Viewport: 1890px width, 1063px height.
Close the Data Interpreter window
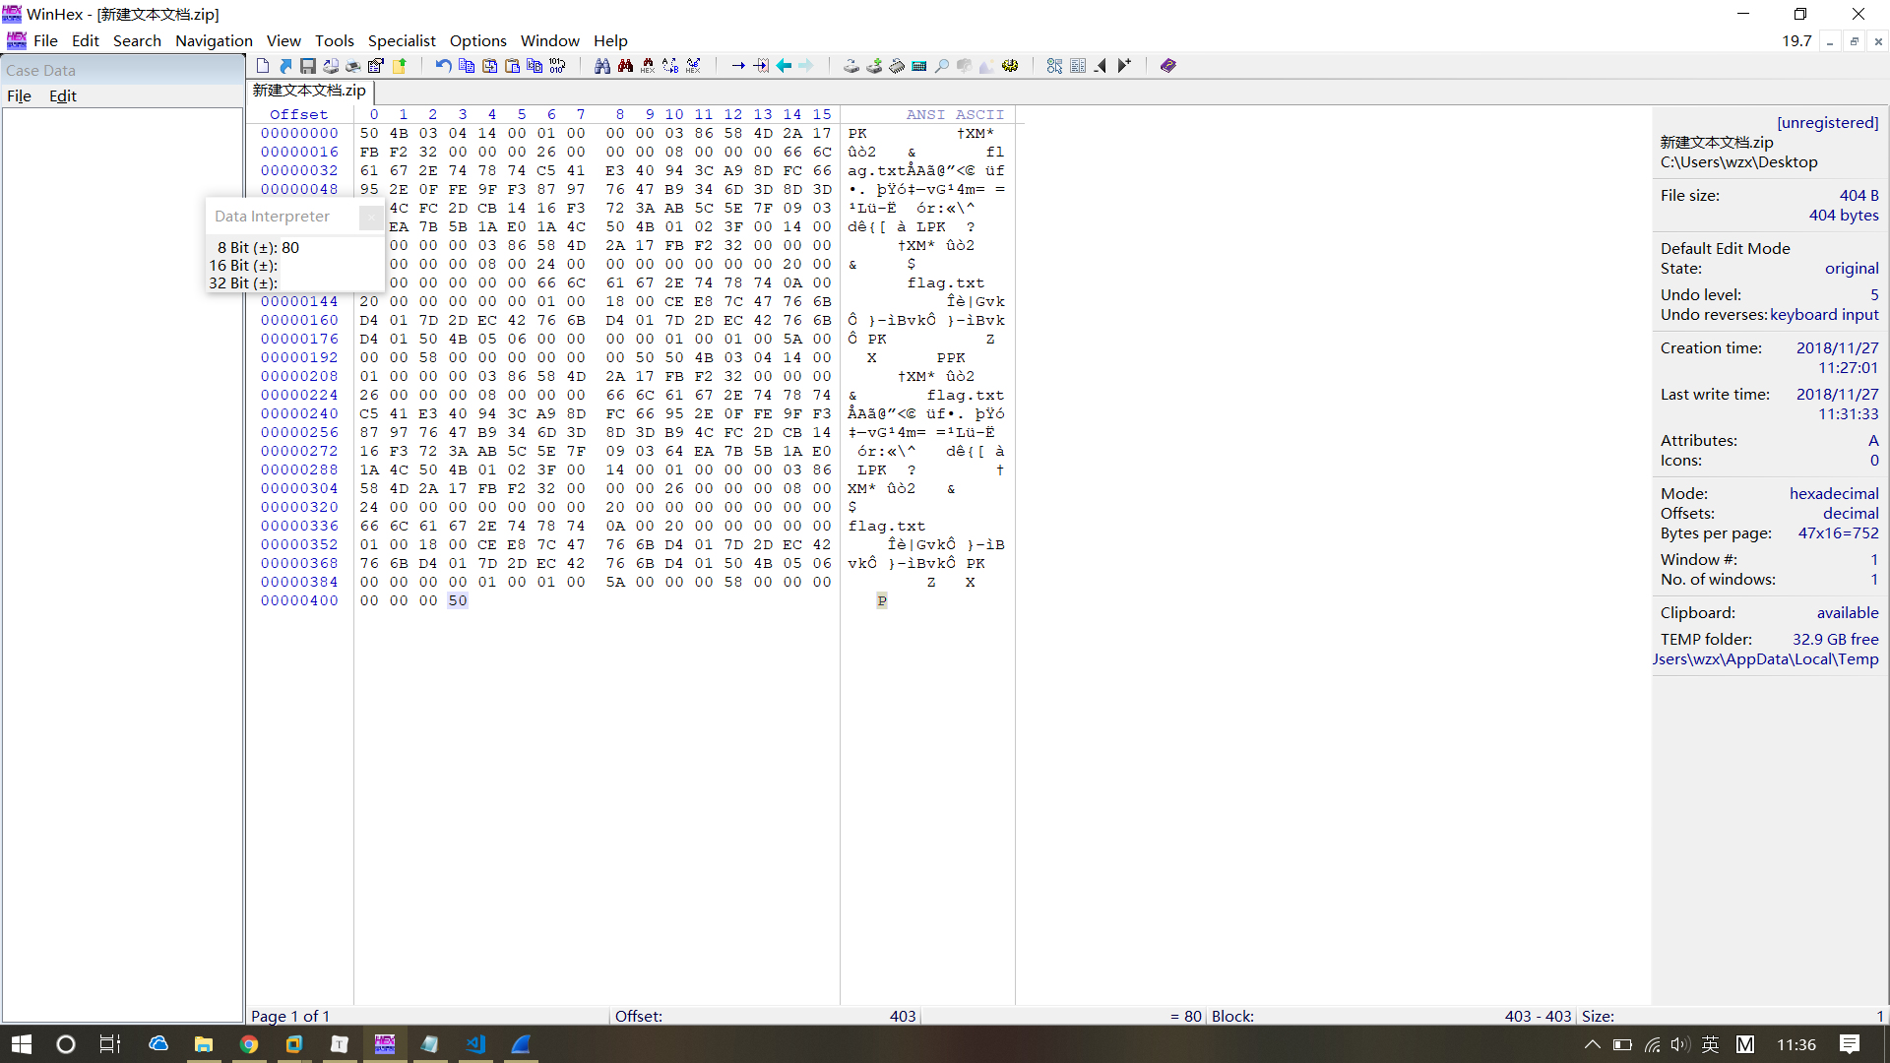coord(371,217)
